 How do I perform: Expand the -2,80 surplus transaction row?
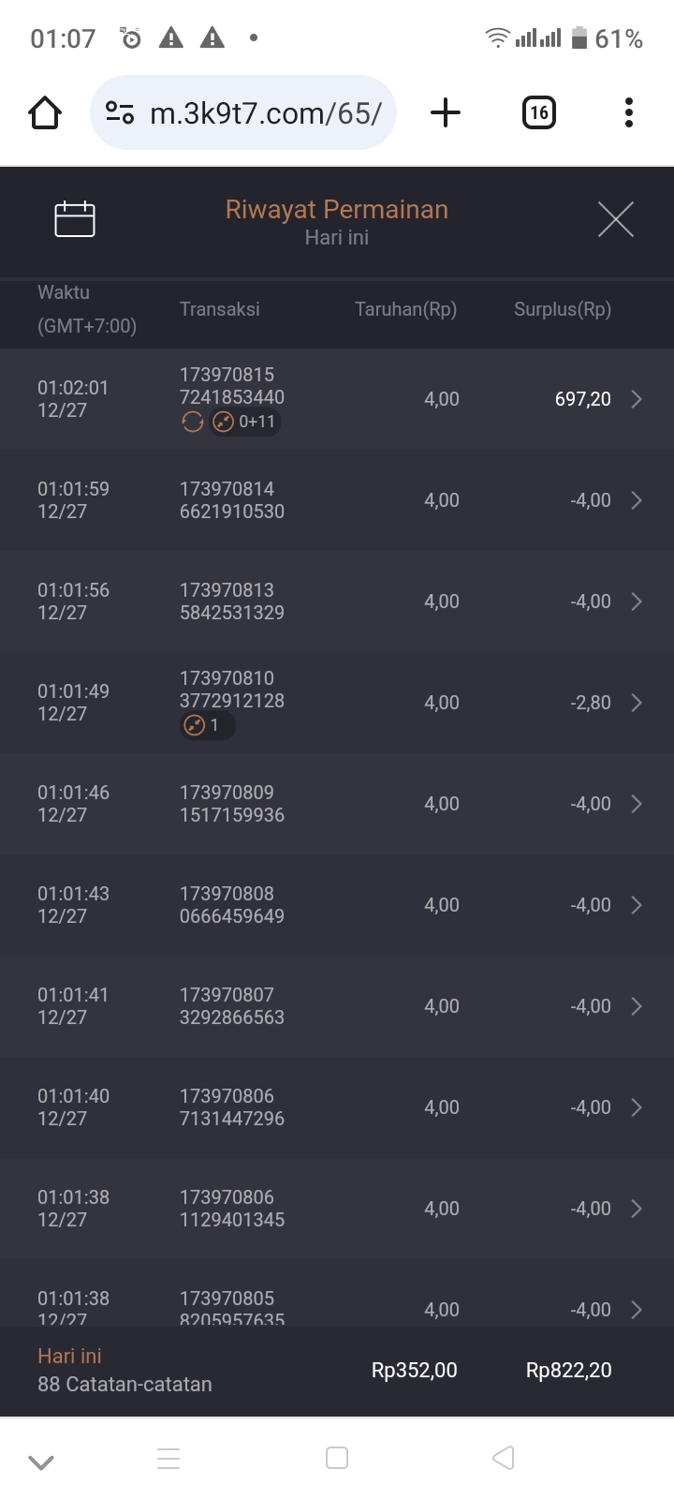[x=637, y=703]
